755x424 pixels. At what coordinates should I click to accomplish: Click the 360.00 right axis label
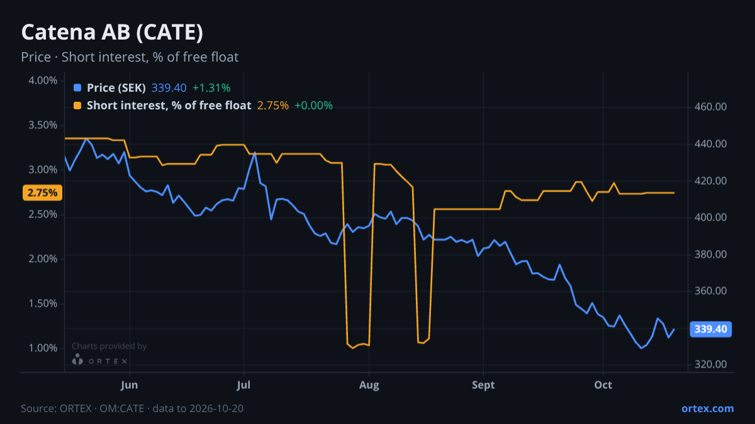click(x=711, y=291)
